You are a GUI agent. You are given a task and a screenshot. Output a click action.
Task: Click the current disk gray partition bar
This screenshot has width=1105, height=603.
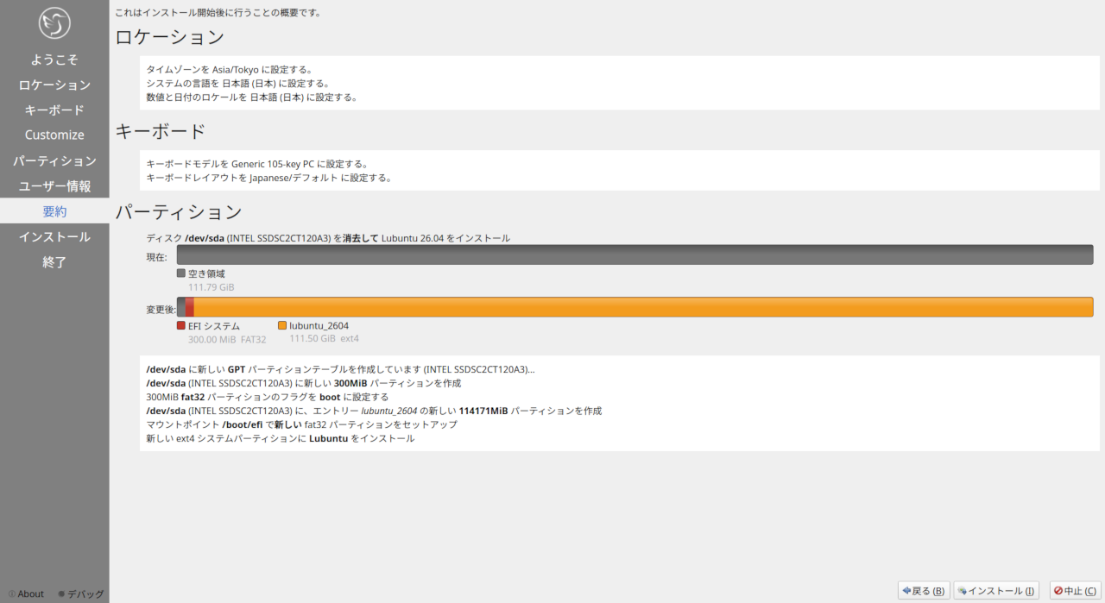click(635, 254)
